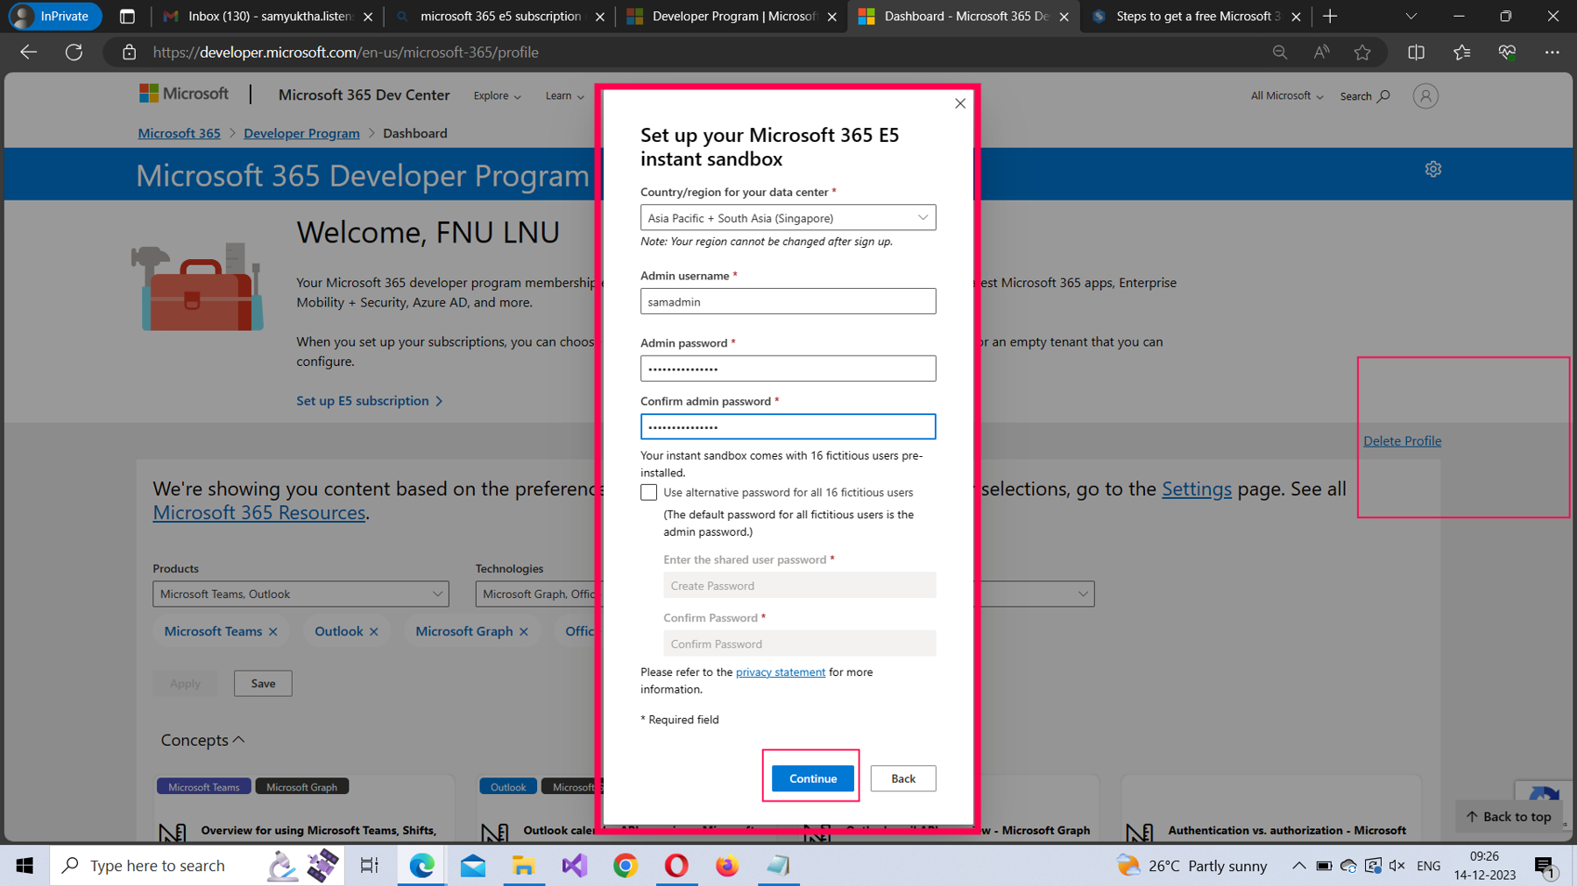Add page to favorites star
Image resolution: width=1577 pixels, height=886 pixels.
click(x=1362, y=53)
